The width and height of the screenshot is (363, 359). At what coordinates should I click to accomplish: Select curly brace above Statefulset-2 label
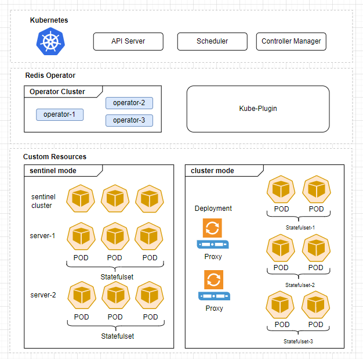(x=299, y=274)
